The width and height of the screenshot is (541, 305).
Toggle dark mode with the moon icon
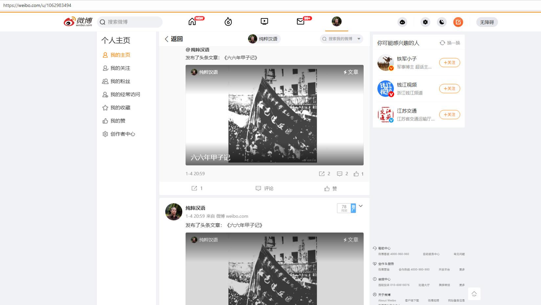(441, 22)
